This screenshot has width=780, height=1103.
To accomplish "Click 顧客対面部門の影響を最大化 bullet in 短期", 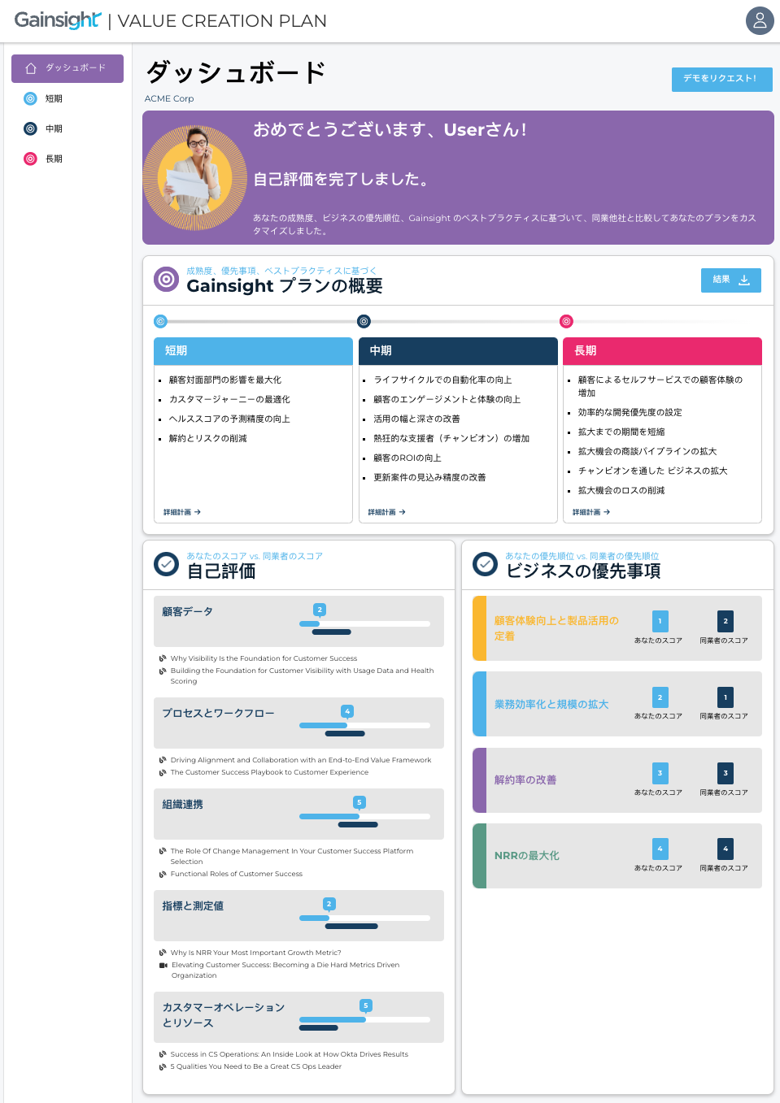I will coord(225,380).
